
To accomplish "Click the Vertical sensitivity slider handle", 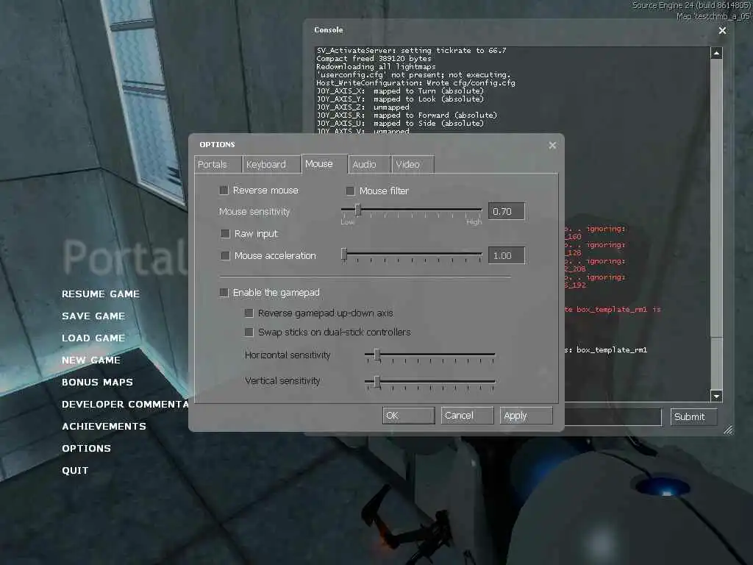I will point(377,382).
